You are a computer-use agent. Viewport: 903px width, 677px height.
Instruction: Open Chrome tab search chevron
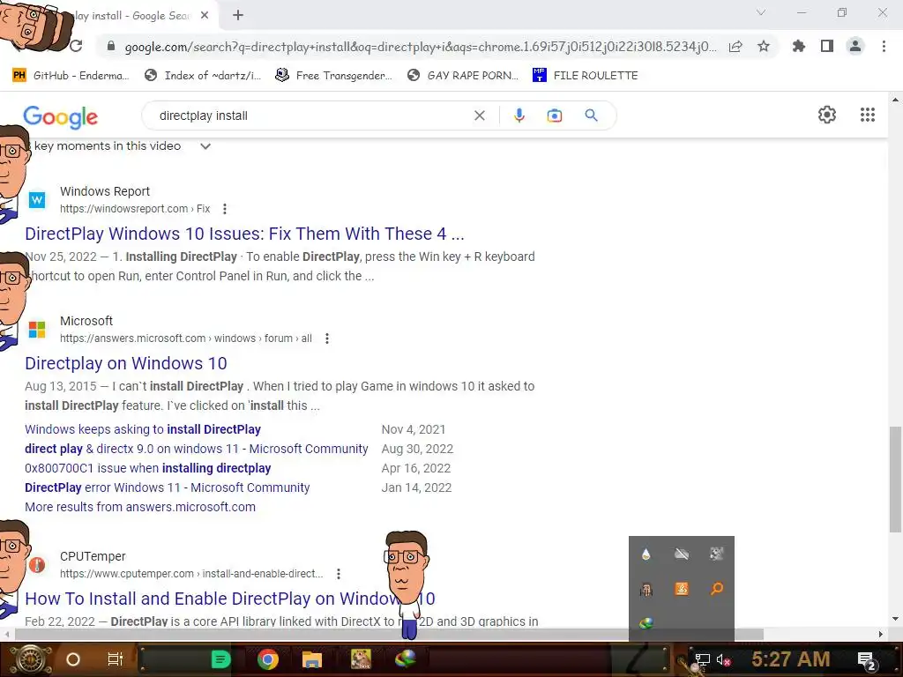pyautogui.click(x=761, y=12)
